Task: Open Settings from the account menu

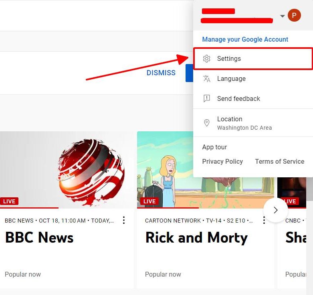Action: [253, 58]
